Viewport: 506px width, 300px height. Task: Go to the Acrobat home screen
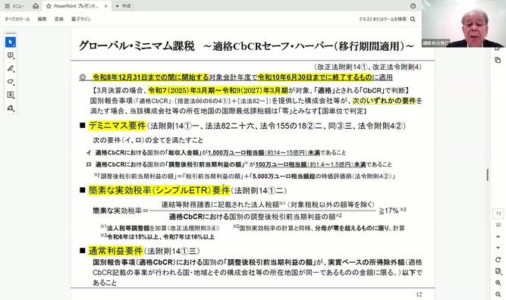click(36, 6)
